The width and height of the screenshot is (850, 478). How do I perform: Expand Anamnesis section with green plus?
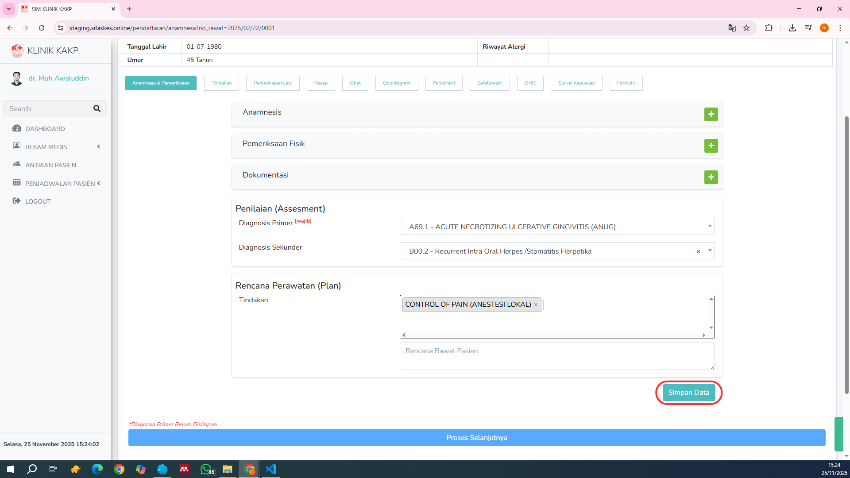tap(711, 114)
